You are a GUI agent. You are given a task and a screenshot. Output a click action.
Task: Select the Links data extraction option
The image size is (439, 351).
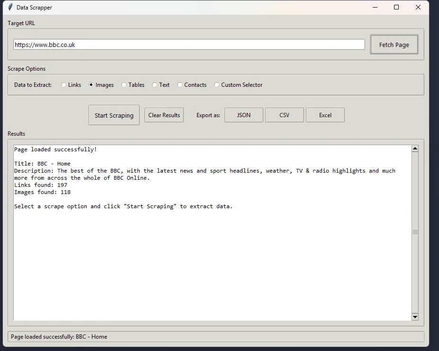click(x=64, y=84)
